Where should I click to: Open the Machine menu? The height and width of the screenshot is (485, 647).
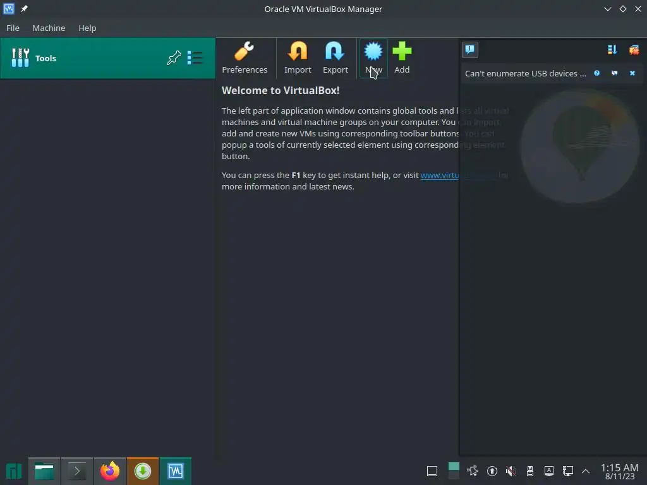(x=49, y=28)
